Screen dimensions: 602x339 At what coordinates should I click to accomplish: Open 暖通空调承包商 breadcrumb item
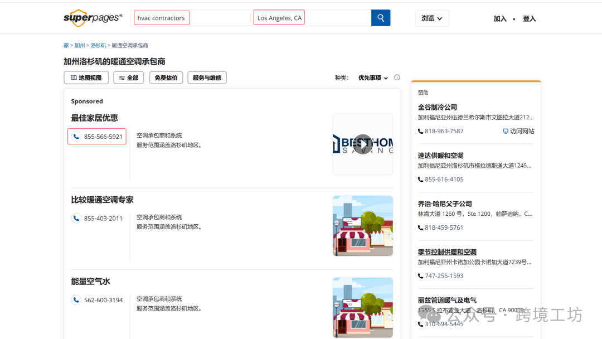tap(130, 45)
